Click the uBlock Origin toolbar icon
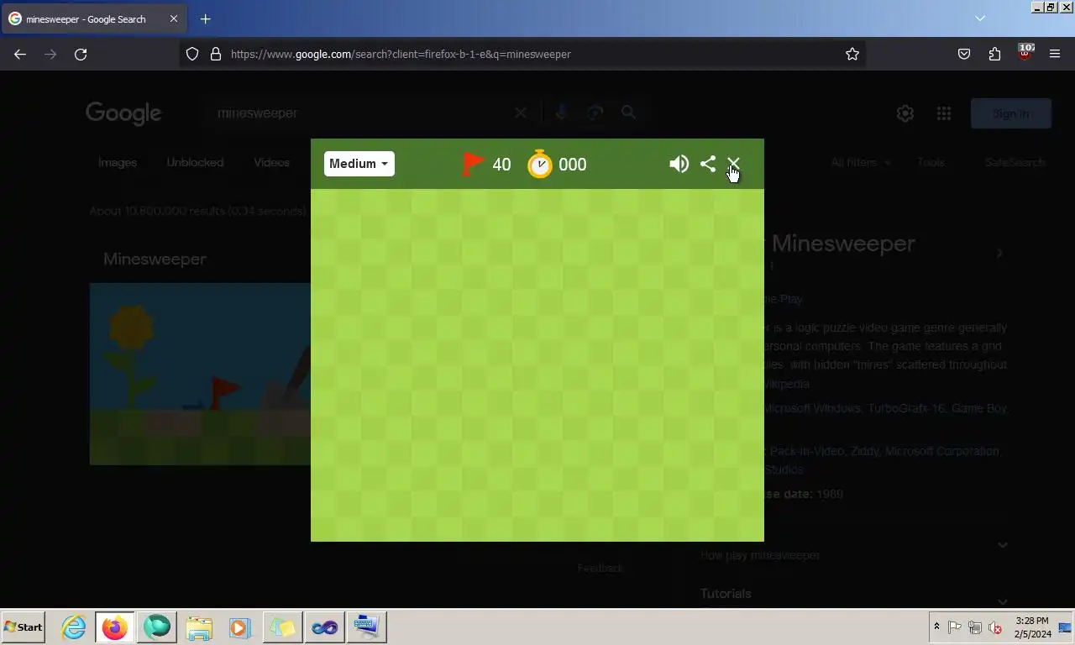 click(x=1025, y=52)
